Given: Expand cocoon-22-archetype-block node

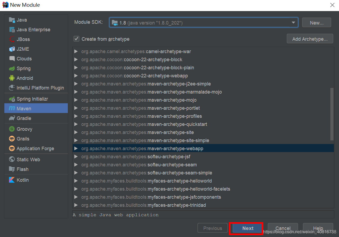Looking at the screenshot, I should 76,60.
